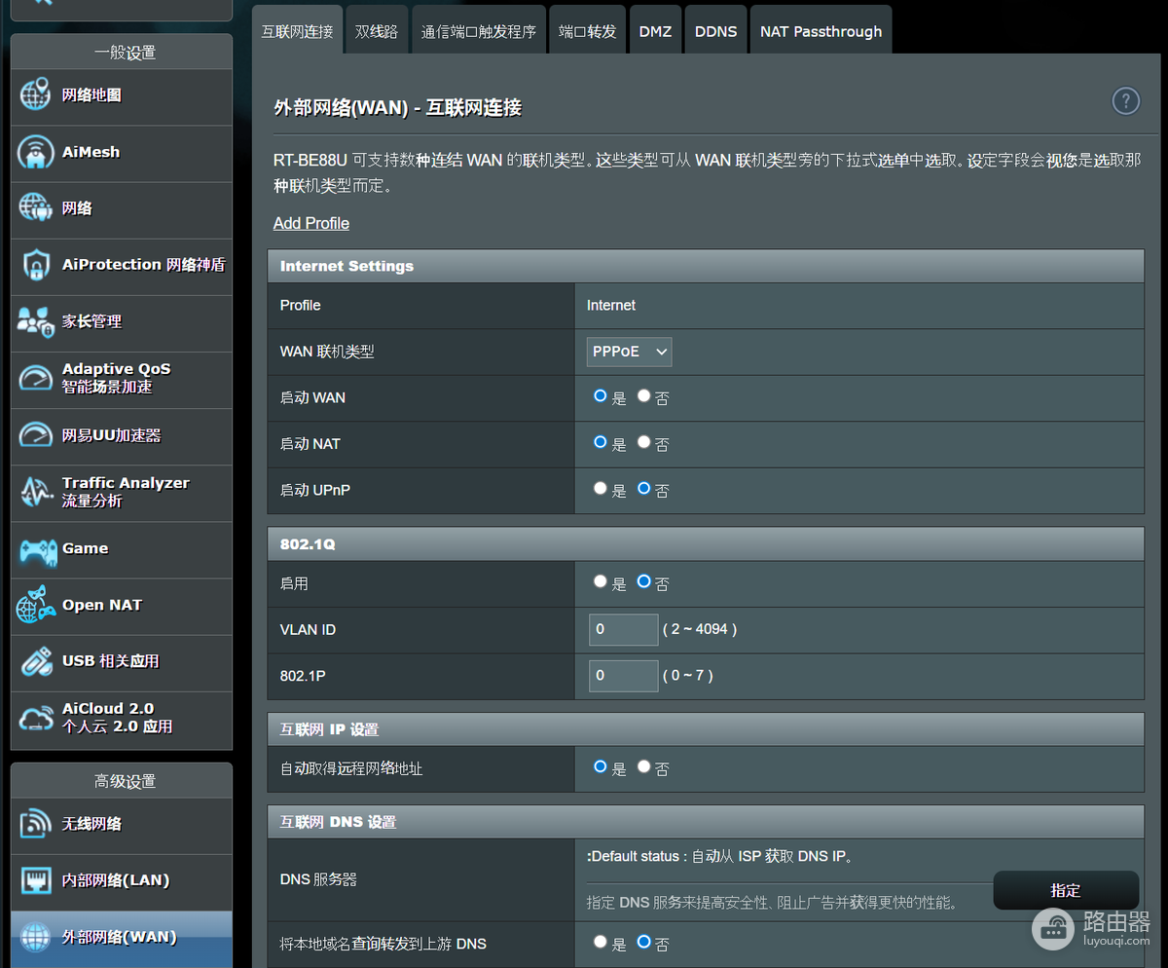The height and width of the screenshot is (968, 1168).
Task: Open the AiProtection 网络神盾 menu label
Action: pos(143,265)
